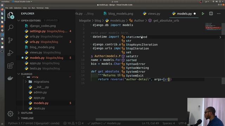Switch to the models.py tab
225x126 pixels.
184,14
